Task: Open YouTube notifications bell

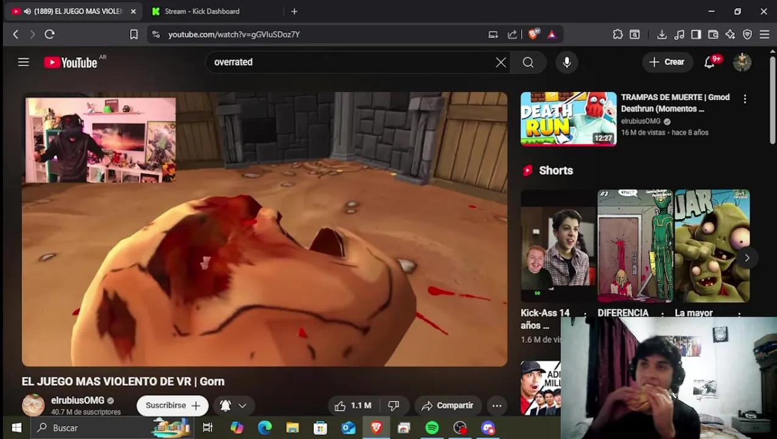Action: pos(710,62)
